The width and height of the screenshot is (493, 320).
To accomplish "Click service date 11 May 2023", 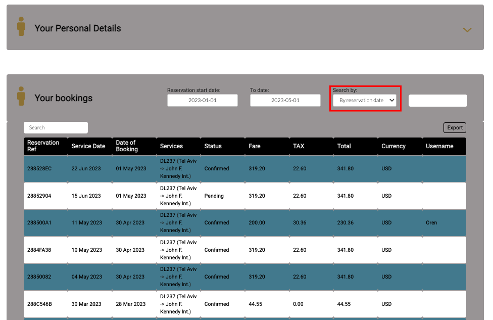I will 87,223.
